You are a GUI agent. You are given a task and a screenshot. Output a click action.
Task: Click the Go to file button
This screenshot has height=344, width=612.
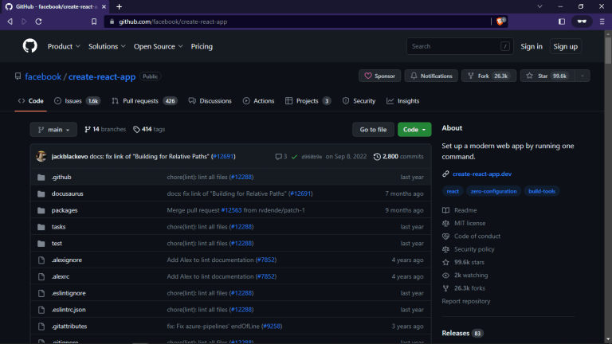(373, 129)
